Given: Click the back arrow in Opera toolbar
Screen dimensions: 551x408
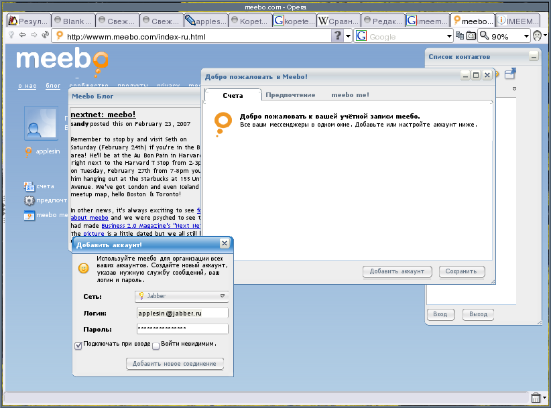Looking at the screenshot, I should 23,35.
